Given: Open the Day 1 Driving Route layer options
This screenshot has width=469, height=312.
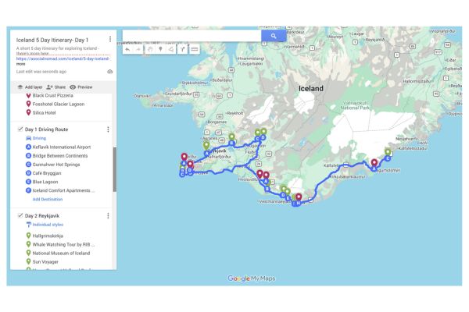Looking at the screenshot, I should coord(108,129).
